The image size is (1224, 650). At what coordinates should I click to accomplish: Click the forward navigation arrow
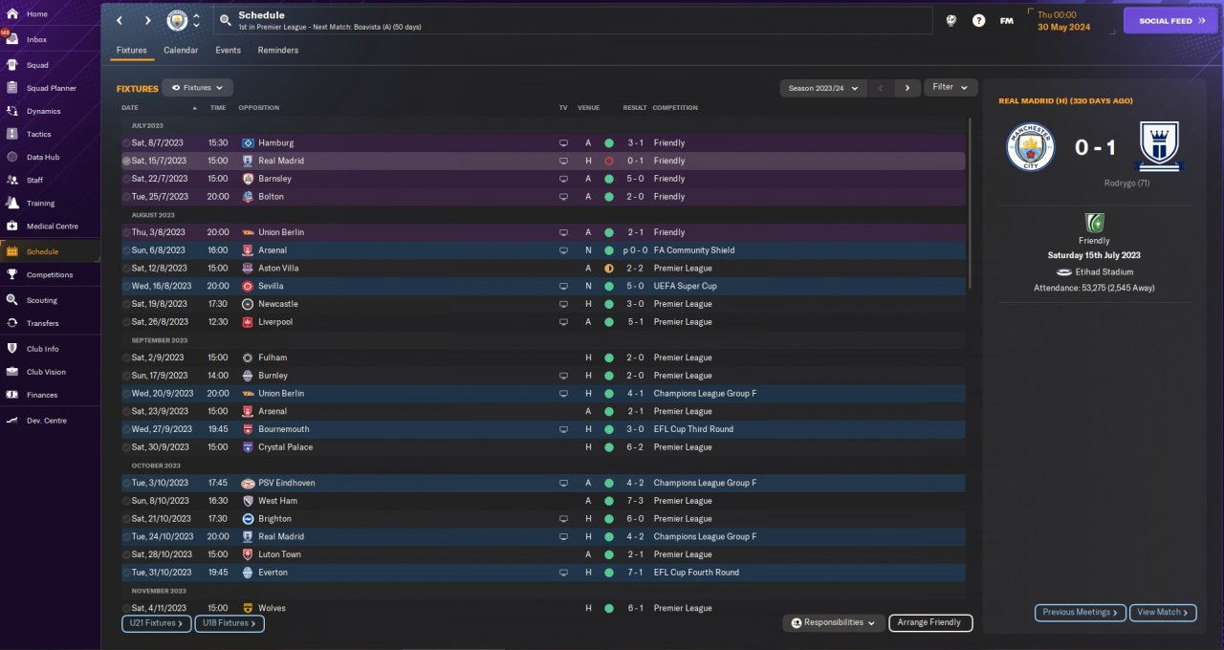147,20
